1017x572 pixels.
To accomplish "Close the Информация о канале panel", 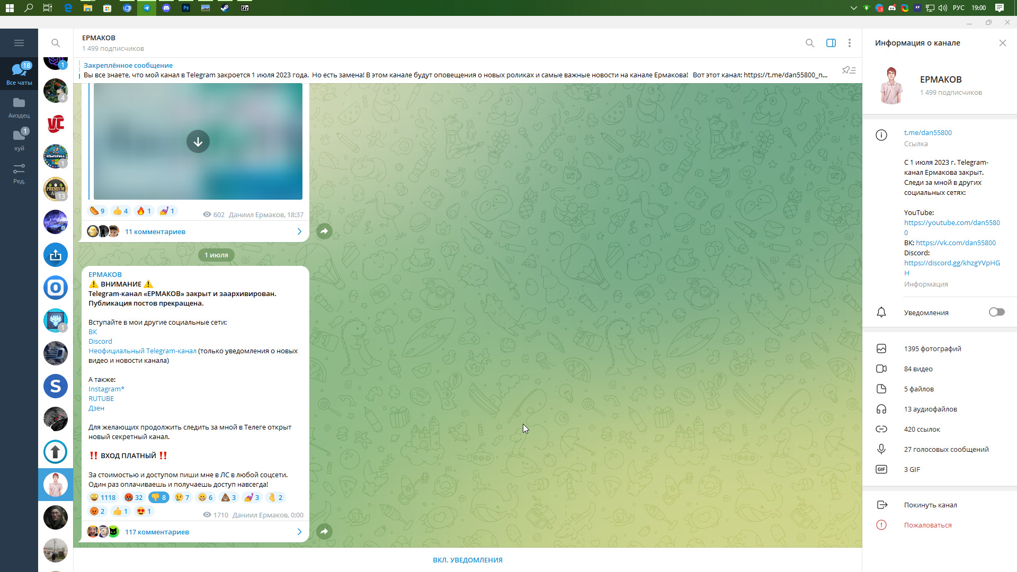I will (x=1002, y=43).
